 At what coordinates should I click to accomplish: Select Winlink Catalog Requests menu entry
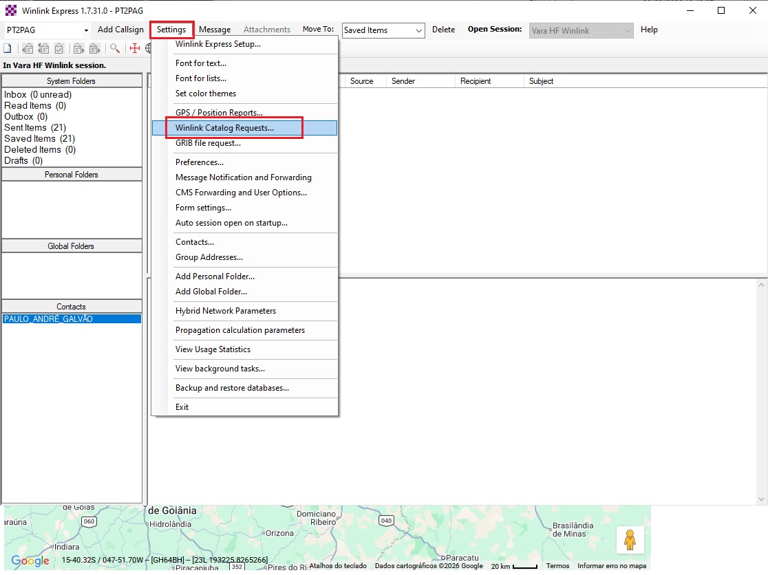point(224,128)
